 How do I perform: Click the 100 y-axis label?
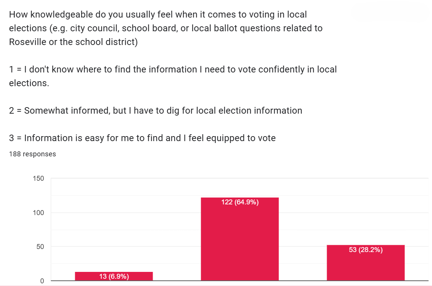pyautogui.click(x=39, y=212)
